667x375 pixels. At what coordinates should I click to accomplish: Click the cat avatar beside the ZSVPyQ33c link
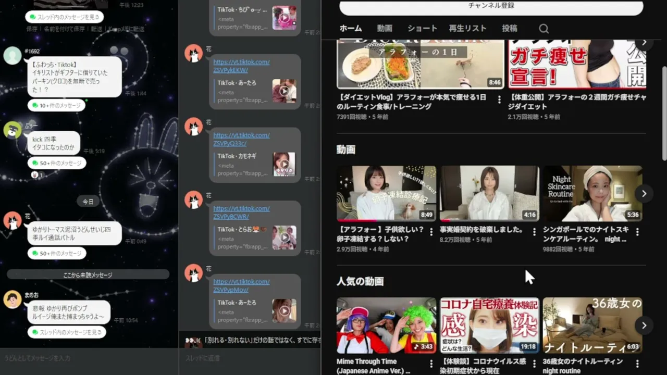[x=193, y=127]
